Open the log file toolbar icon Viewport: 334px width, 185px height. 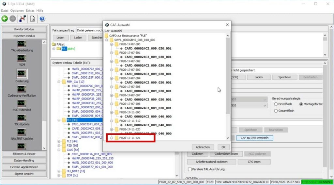[33, 19]
